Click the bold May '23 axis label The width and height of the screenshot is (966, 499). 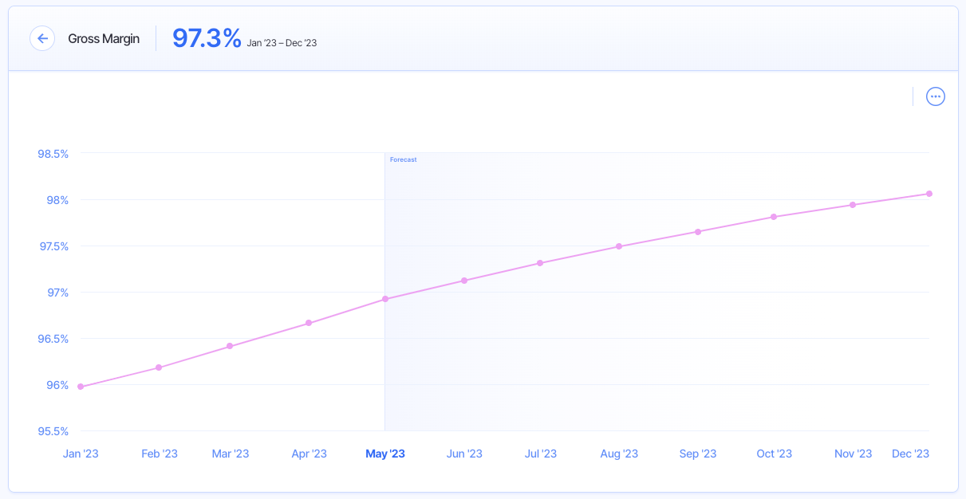pos(385,454)
